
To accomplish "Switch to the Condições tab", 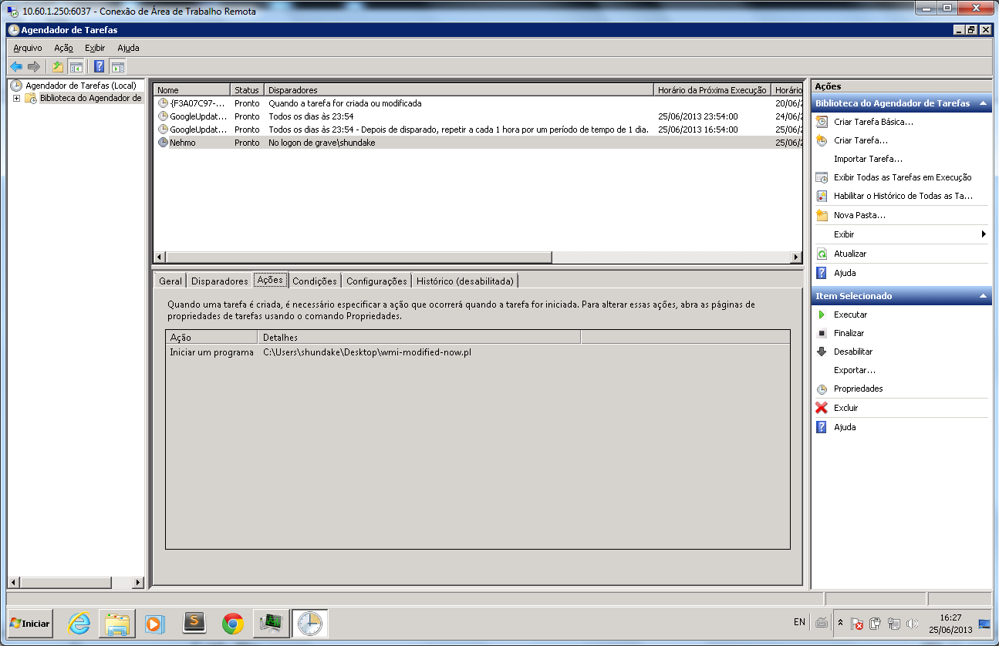I will (x=315, y=281).
